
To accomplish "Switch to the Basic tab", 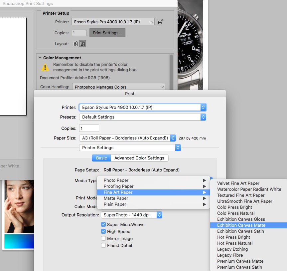I will point(101,158).
